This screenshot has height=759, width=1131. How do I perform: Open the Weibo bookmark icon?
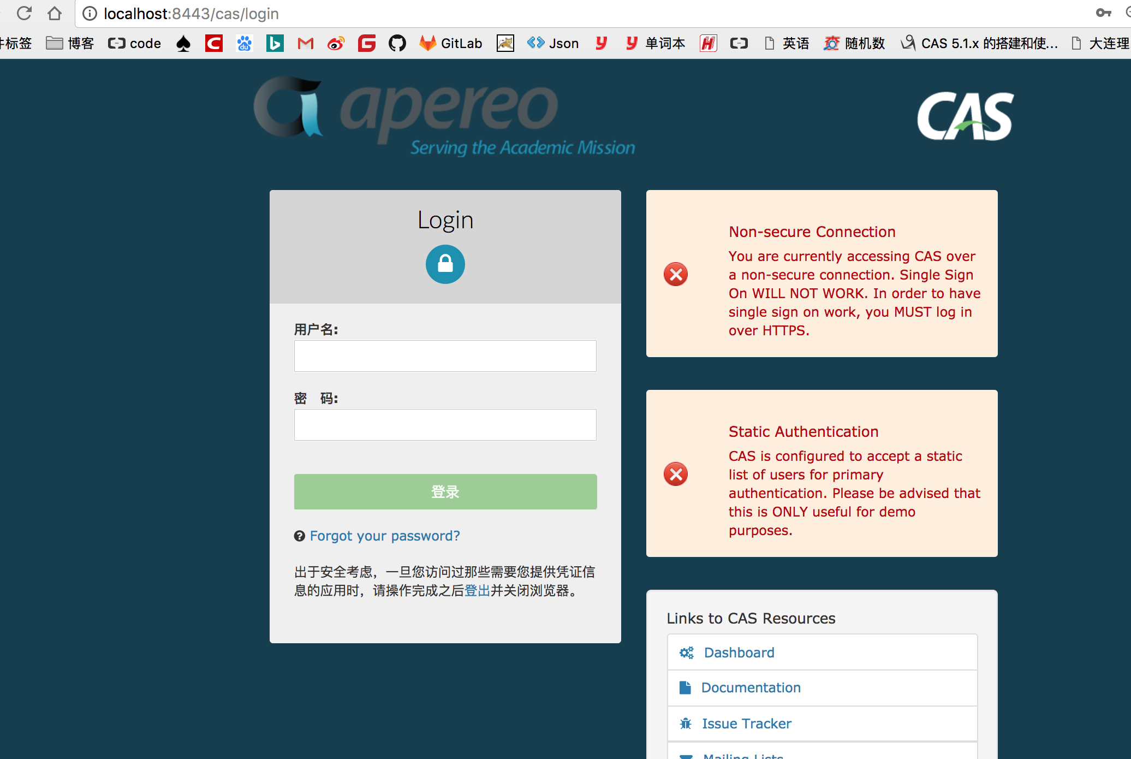336,43
